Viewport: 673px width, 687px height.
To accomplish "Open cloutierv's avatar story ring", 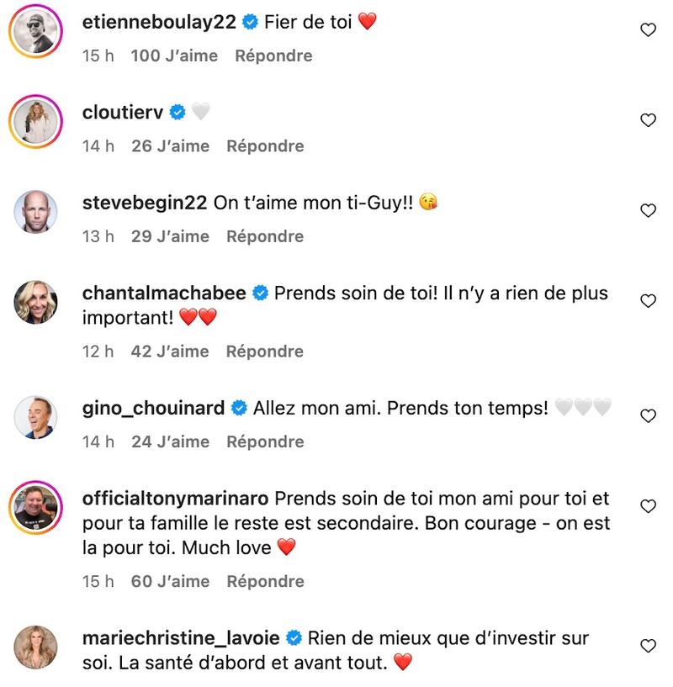I will (x=35, y=121).
